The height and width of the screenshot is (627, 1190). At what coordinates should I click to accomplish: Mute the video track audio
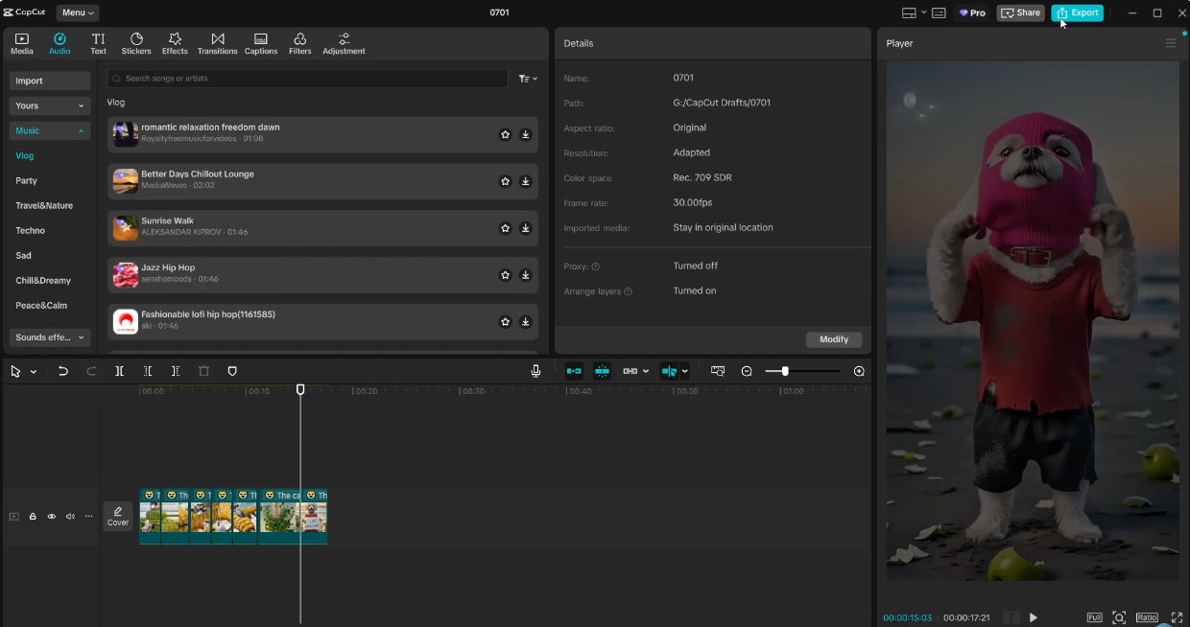pos(70,517)
